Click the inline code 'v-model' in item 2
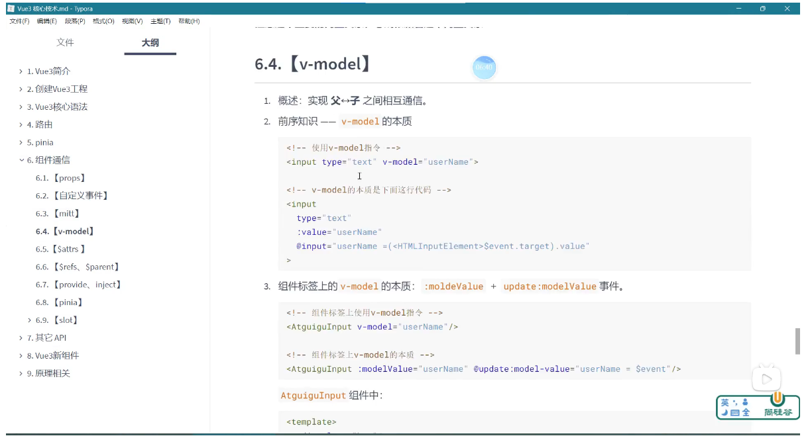This screenshot has width=812, height=440. click(360, 122)
